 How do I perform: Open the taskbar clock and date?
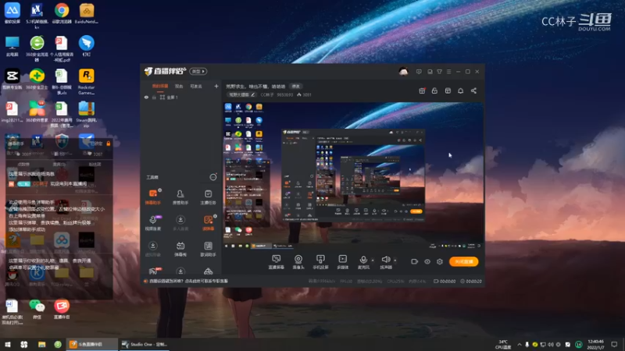click(x=595, y=344)
